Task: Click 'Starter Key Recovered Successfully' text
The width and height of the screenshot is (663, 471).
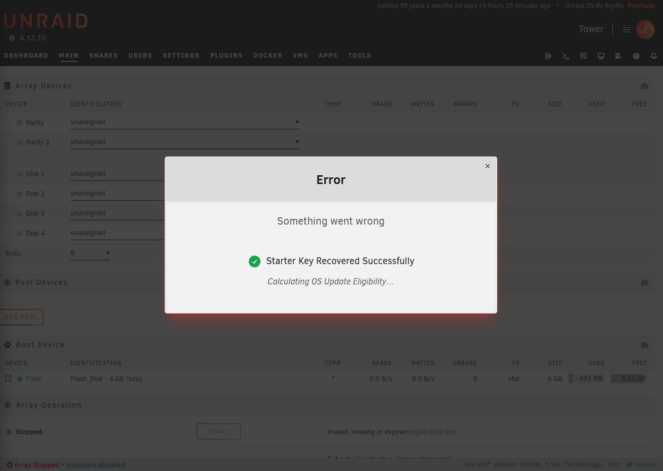Action: pos(340,261)
